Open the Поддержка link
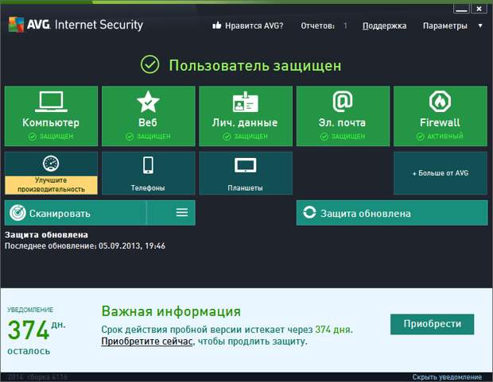 [x=384, y=25]
